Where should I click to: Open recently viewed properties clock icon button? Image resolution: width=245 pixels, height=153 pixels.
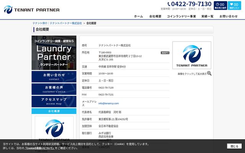pos(220,6)
